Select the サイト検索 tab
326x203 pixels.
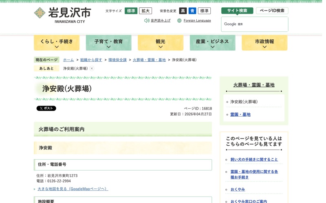tap(237, 11)
